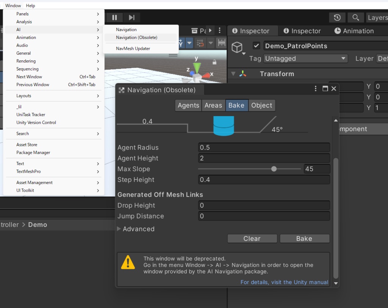Open the Rendering submenu arrow
The height and width of the screenshot is (308, 388).
click(98, 61)
